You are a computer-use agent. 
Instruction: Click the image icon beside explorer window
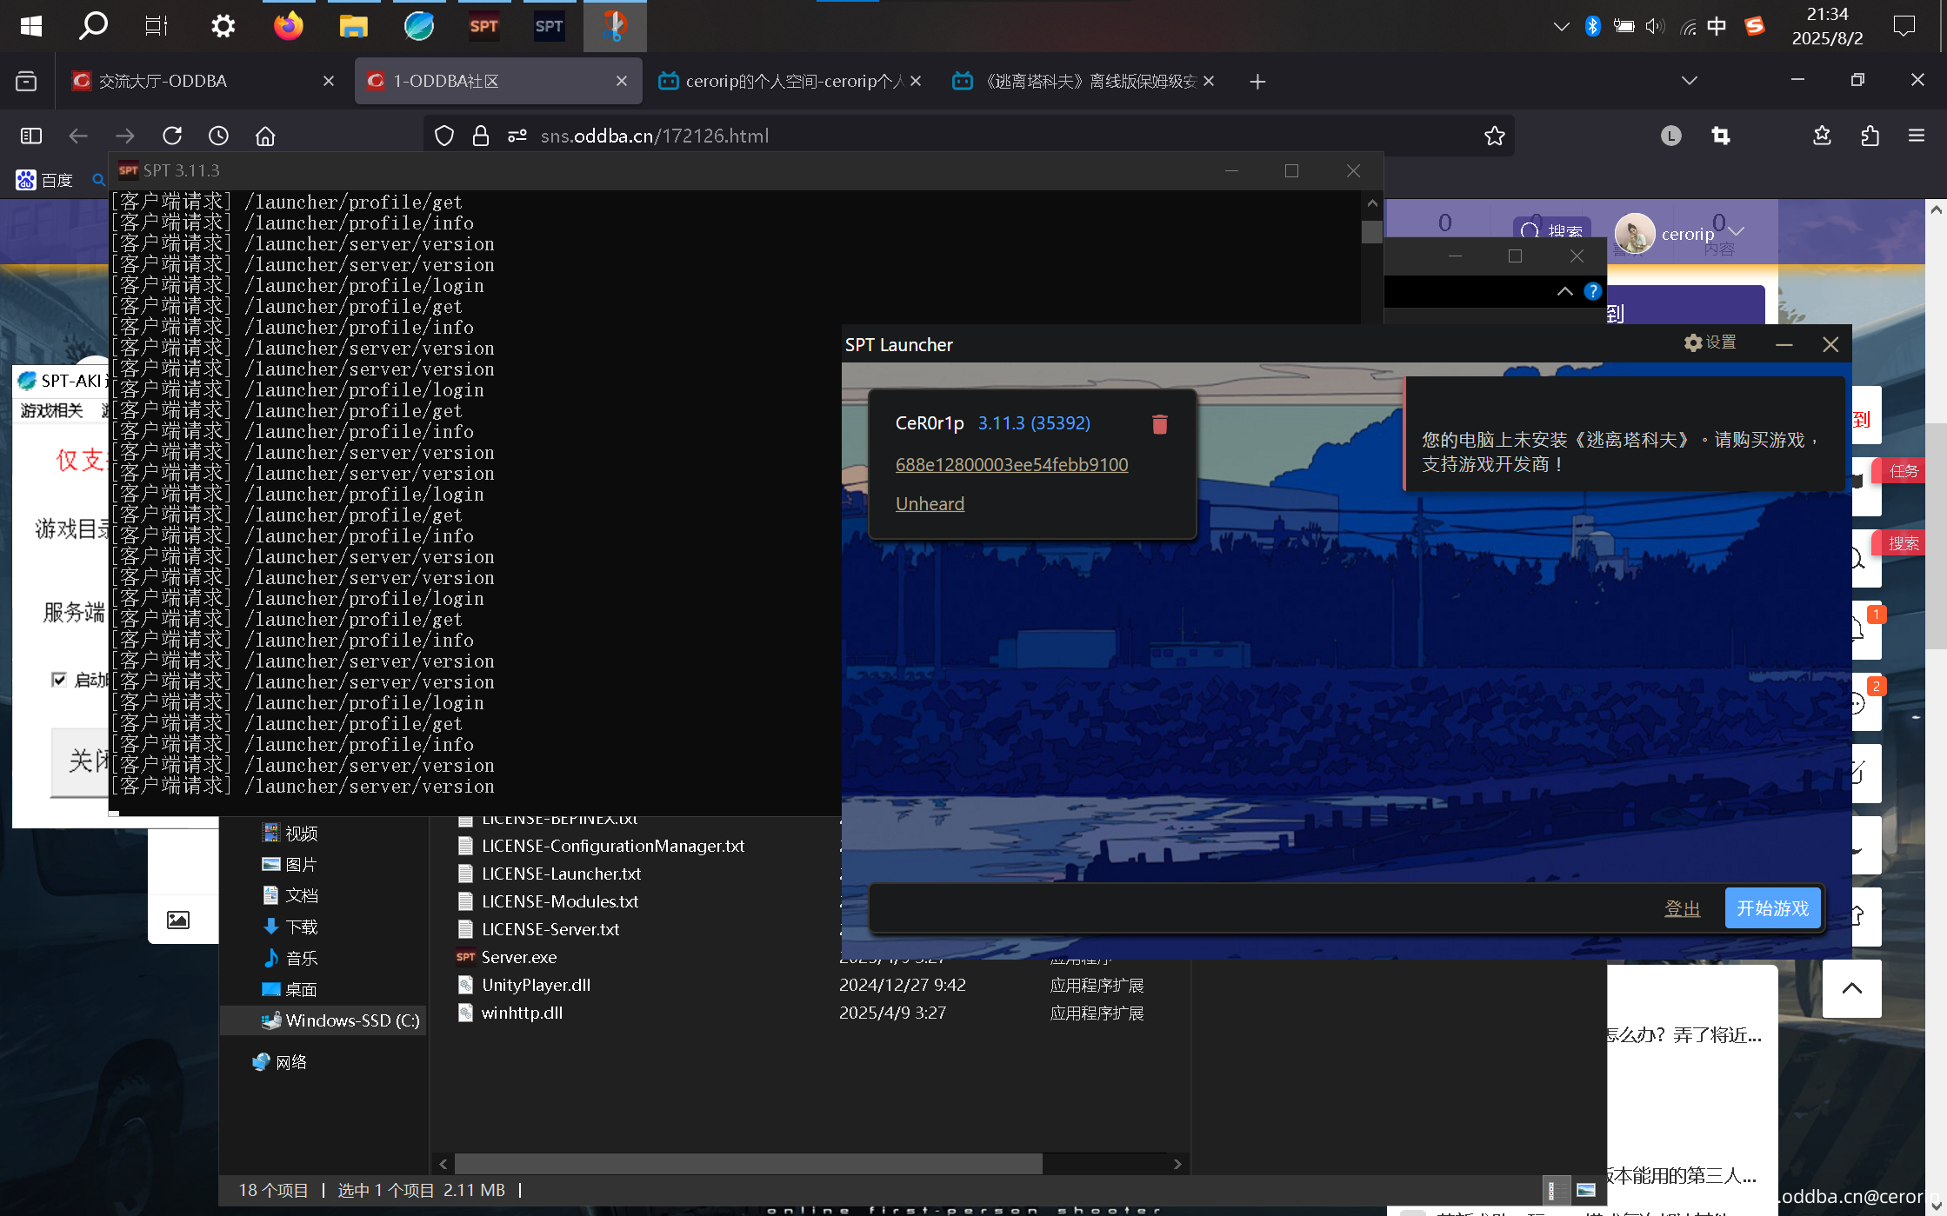[178, 920]
